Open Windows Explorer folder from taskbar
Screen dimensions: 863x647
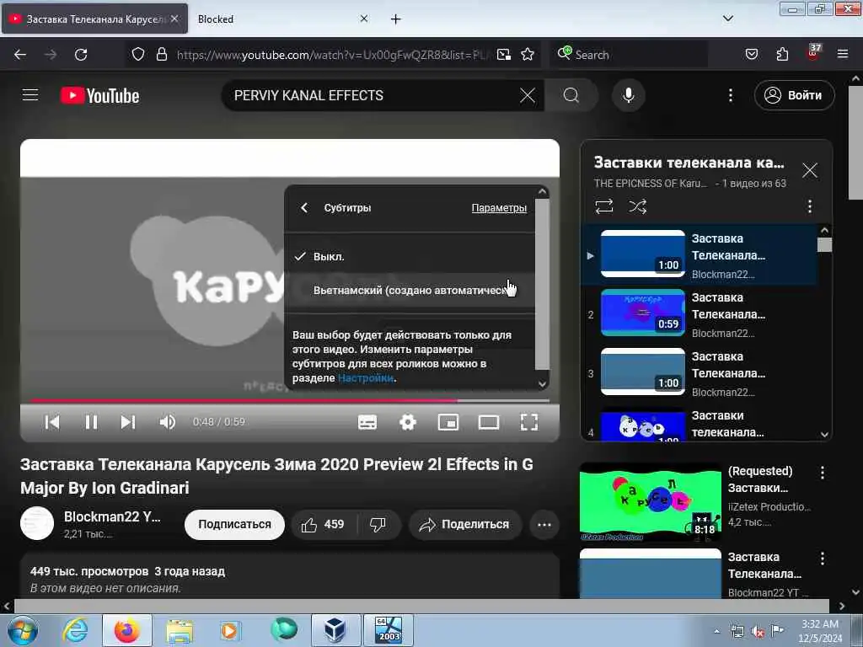180,630
